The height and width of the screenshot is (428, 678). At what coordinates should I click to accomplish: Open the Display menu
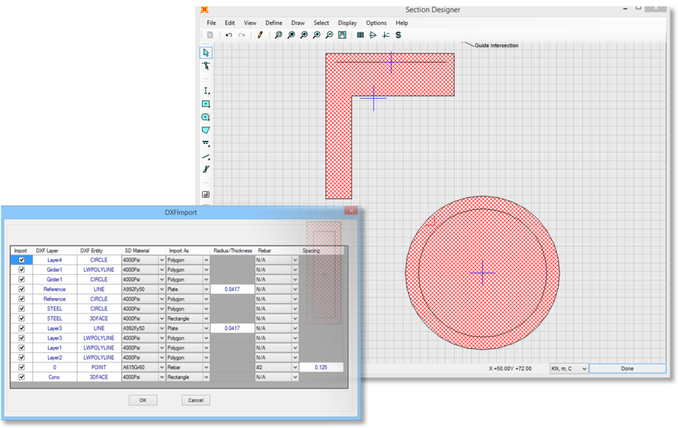pos(347,23)
